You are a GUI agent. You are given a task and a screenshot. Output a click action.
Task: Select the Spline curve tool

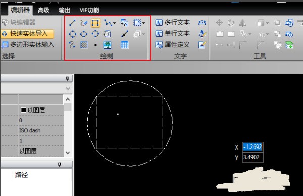[72, 45]
